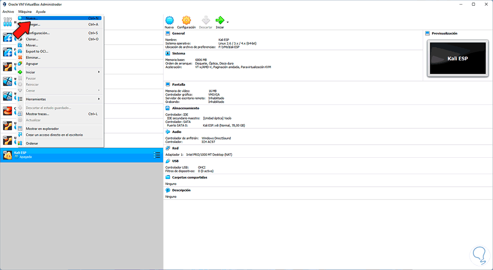Expand the greyed Cerrar submenu

coord(99,91)
